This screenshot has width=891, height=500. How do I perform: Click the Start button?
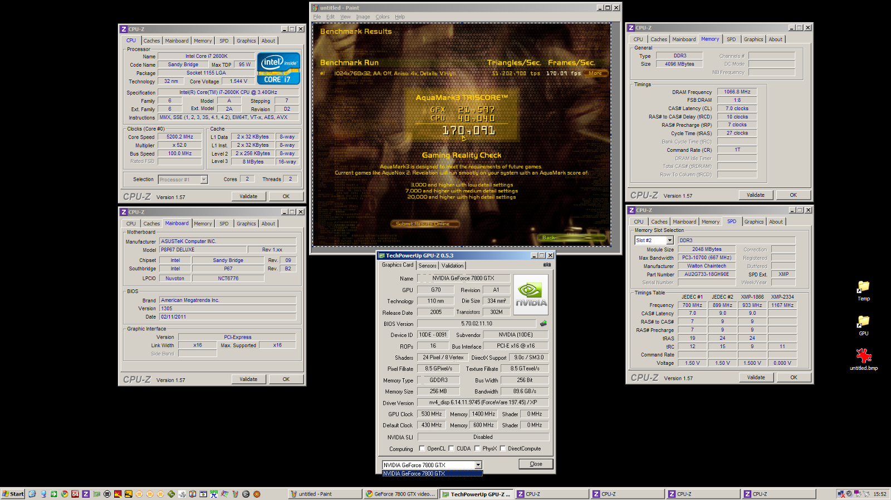13,494
